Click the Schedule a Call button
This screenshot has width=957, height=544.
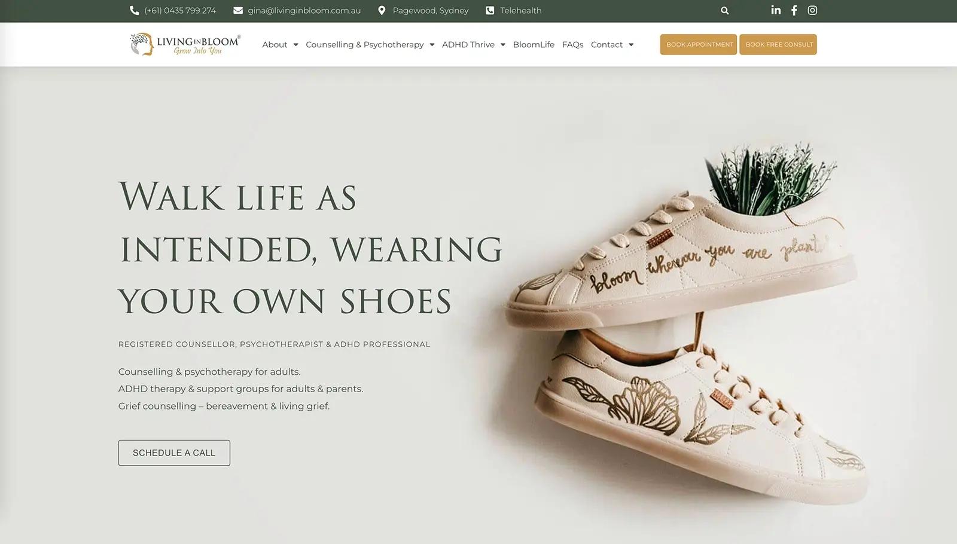[174, 453]
